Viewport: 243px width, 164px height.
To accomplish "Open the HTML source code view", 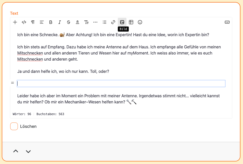I will coord(24,22).
